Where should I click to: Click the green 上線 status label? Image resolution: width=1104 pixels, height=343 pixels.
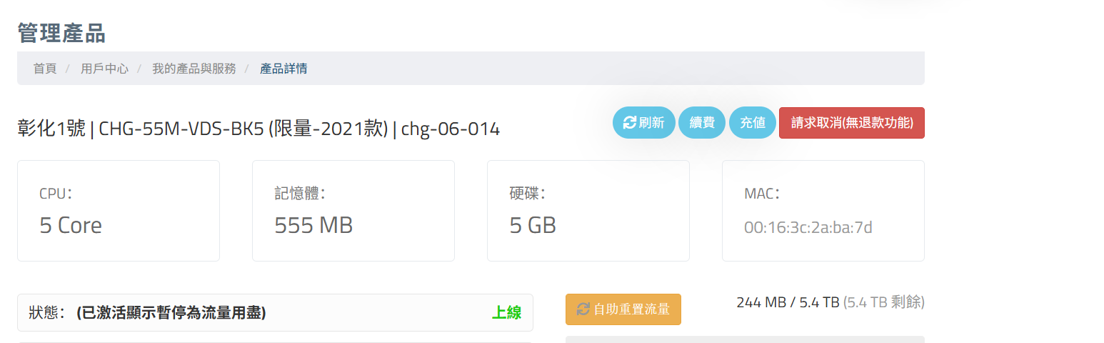(x=506, y=313)
